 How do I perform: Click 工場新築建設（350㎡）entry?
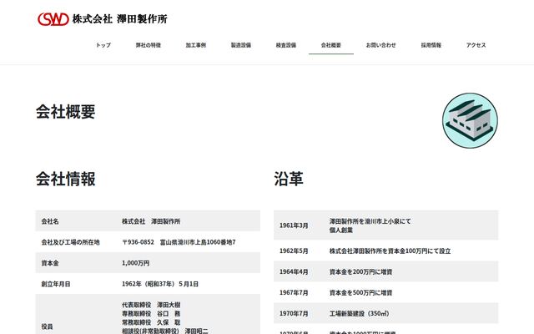click(360, 314)
